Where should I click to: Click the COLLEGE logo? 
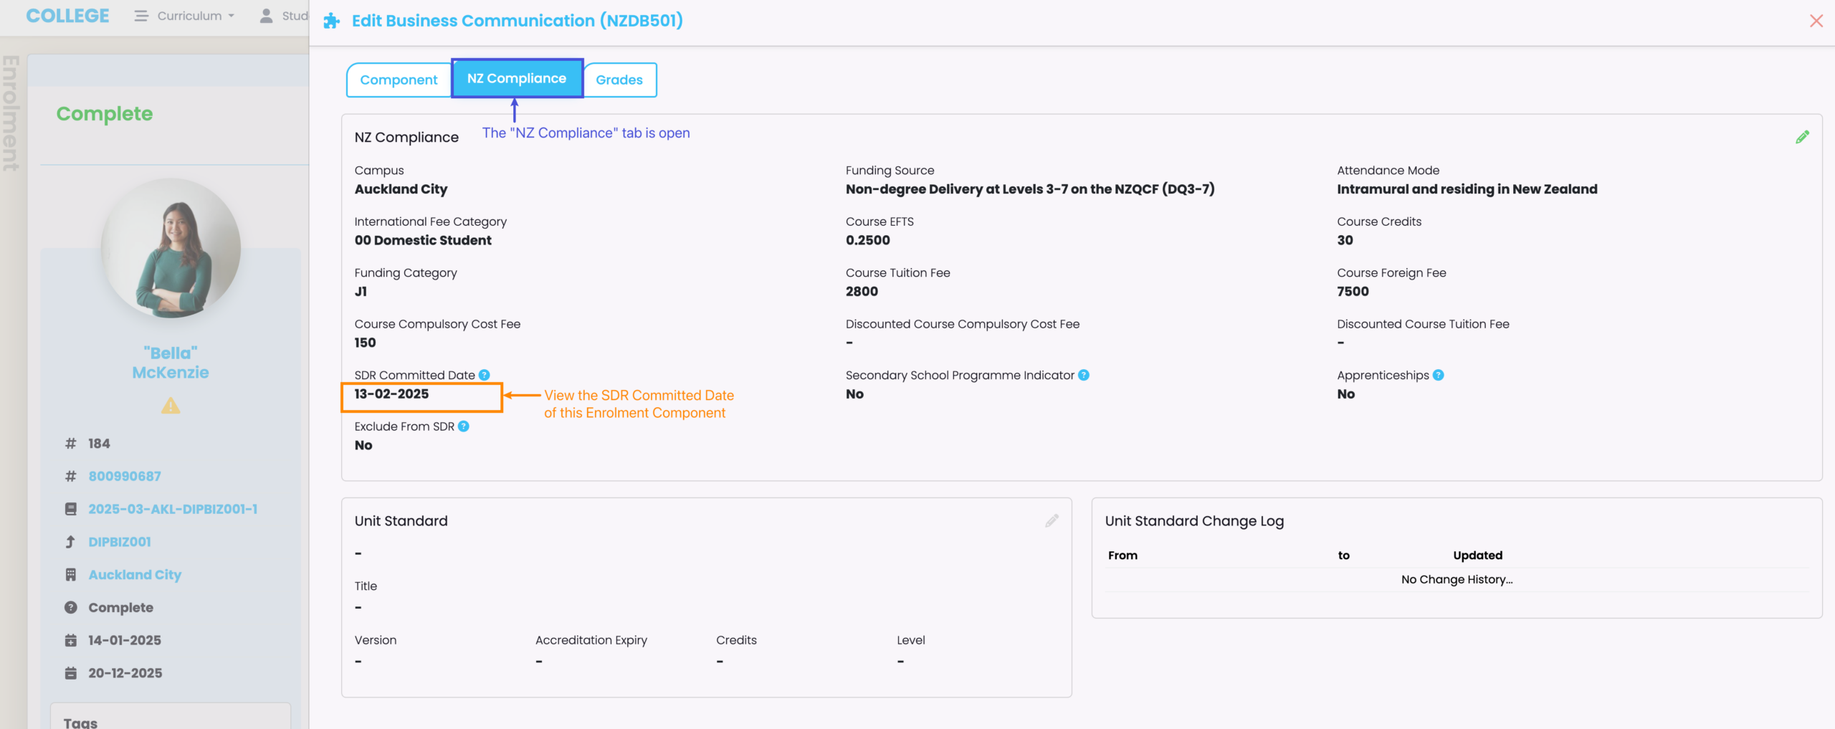click(67, 16)
